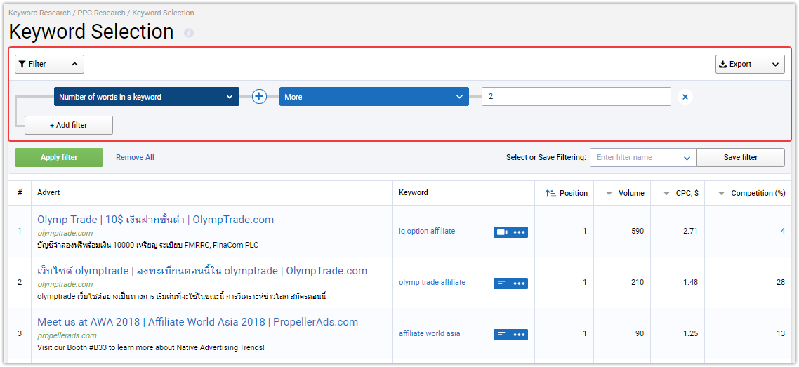Remove the filter row with the X icon
The image size is (799, 367).
[x=685, y=97]
